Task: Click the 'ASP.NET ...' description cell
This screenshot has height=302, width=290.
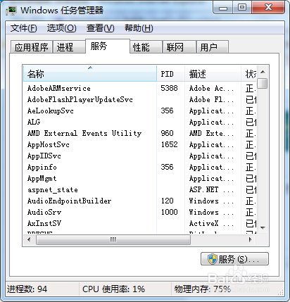Action: (211, 189)
